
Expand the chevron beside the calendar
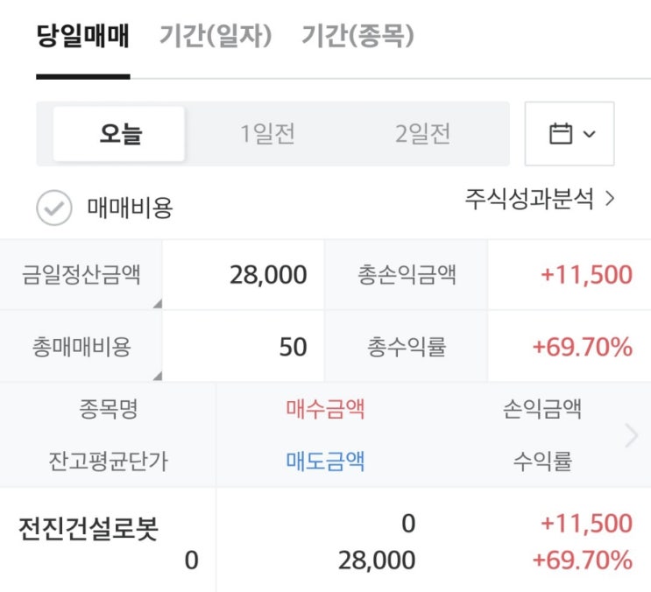589,134
